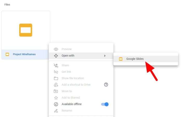Toggle the Available offline switch
The width and height of the screenshot is (182, 117).
click(105, 104)
